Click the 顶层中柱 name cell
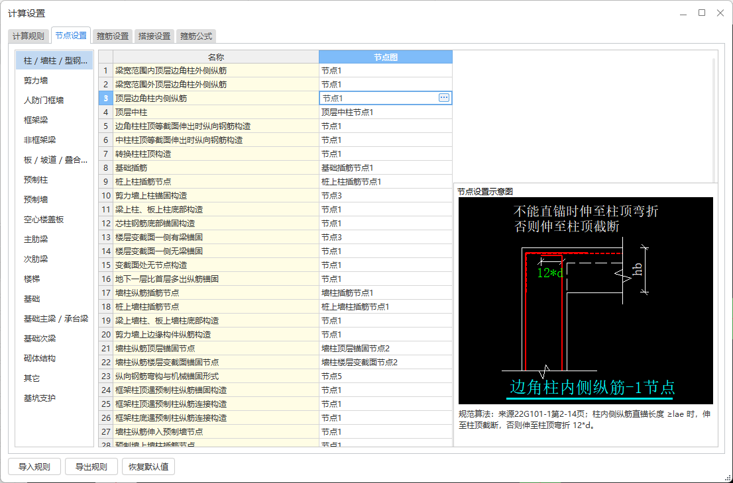The height and width of the screenshot is (483, 733). (x=216, y=112)
